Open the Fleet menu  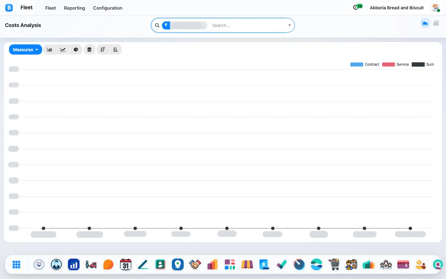(x=50, y=8)
